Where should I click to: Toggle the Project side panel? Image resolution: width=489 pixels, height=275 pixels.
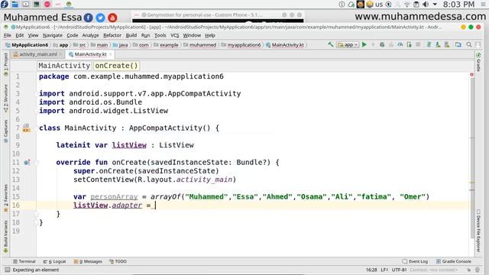[x=5, y=64]
